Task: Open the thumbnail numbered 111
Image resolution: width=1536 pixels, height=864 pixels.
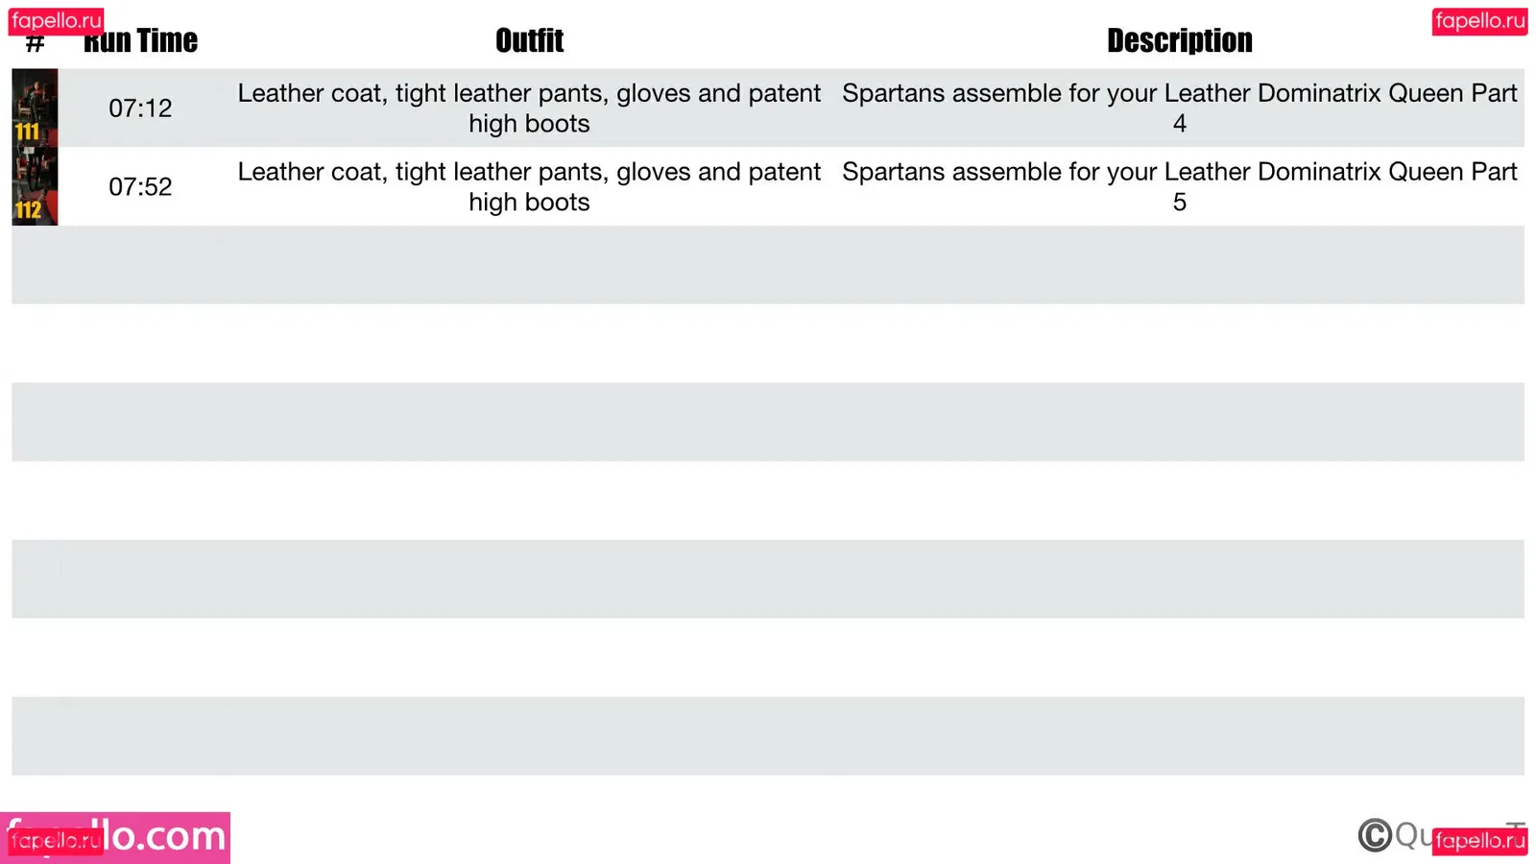Action: [35, 108]
